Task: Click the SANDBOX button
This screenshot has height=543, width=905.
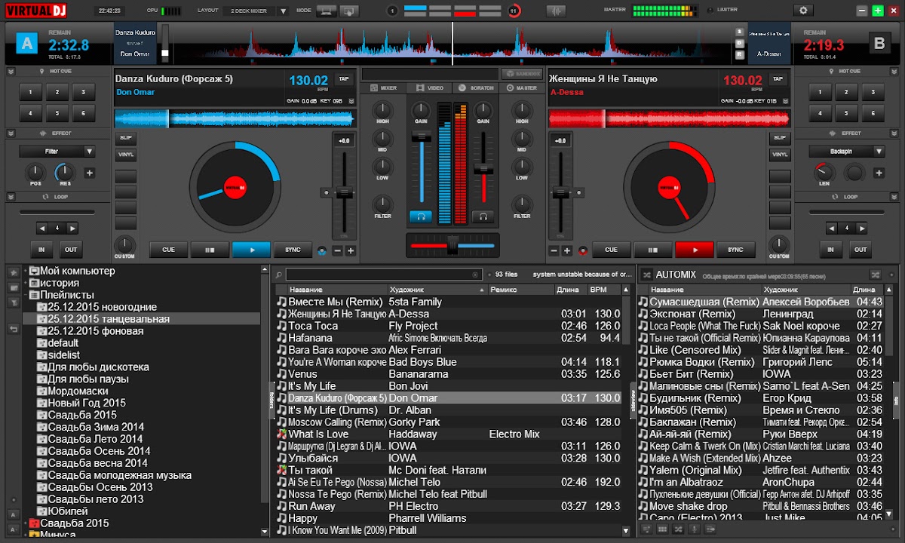Action: pos(522,74)
